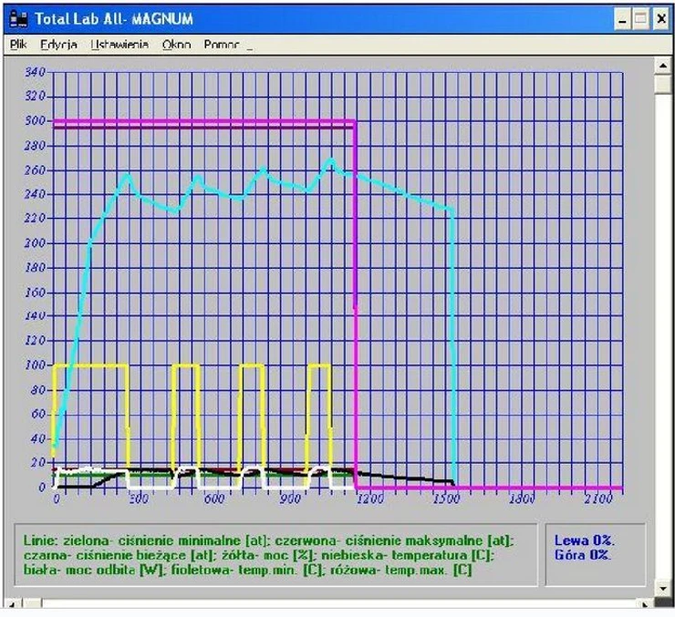675x617 pixels.
Task: Click the magenta max temperature line at 300
Action: click(201, 121)
